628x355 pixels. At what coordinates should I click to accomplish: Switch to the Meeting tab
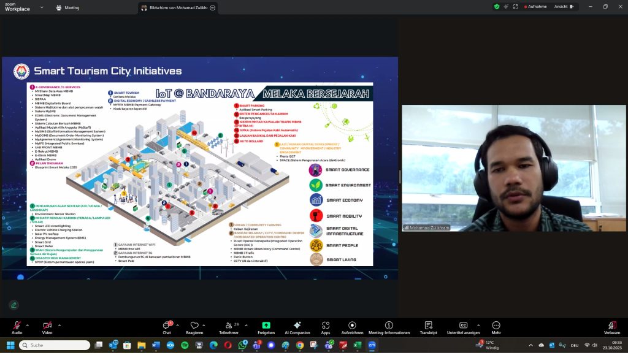[x=67, y=7]
